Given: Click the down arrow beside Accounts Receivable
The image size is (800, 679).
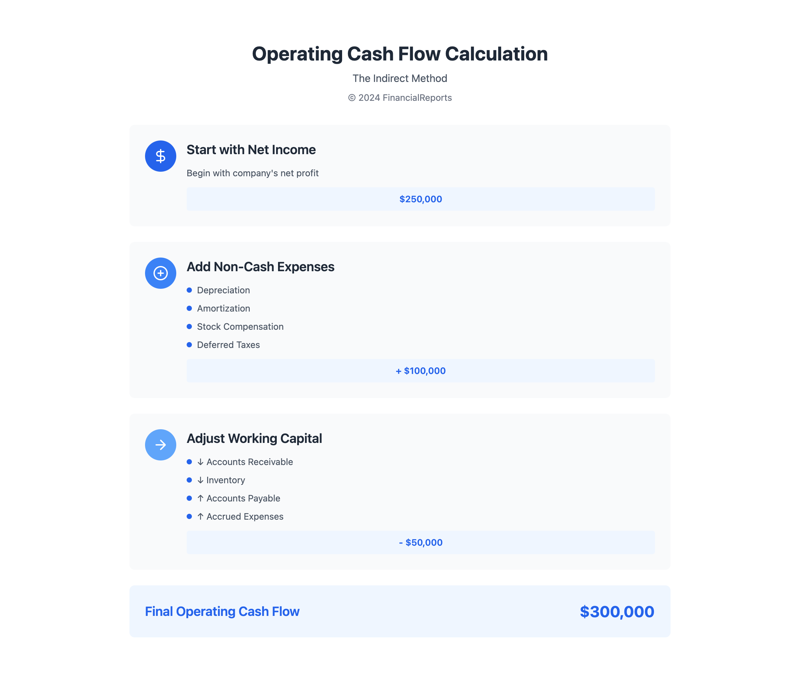Looking at the screenshot, I should tap(200, 462).
